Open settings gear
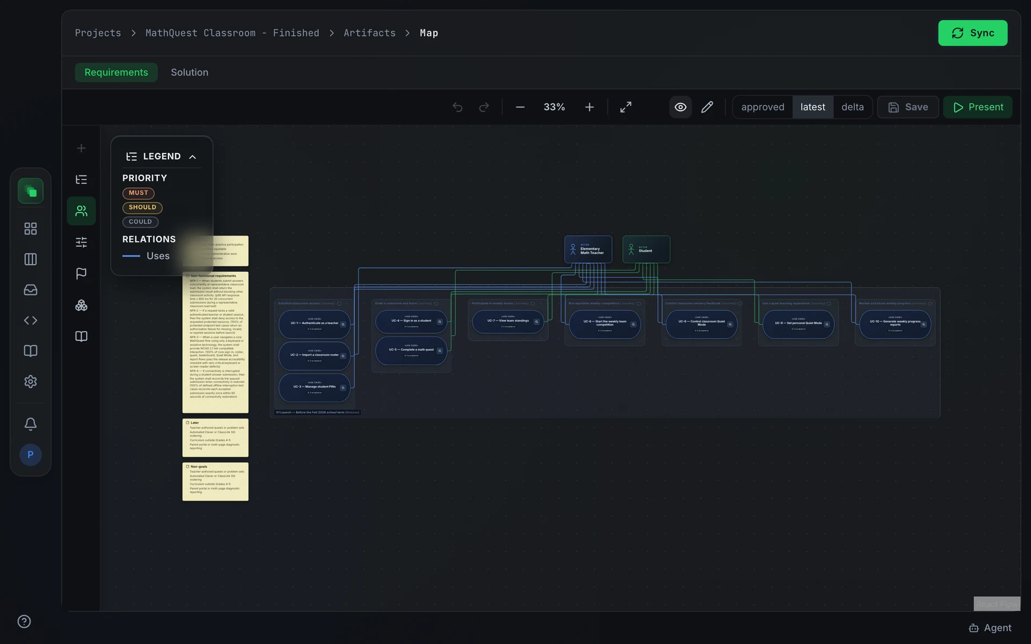This screenshot has height=644, width=1031. click(x=31, y=382)
